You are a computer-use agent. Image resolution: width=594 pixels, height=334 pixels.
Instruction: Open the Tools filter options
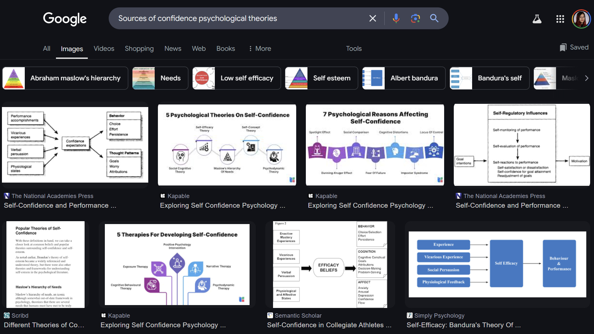click(354, 49)
